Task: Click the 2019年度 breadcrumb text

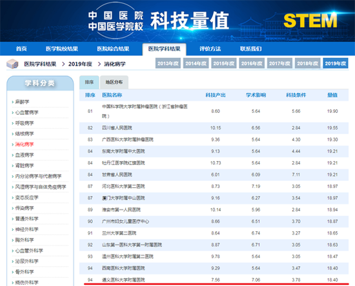Action: (80, 64)
